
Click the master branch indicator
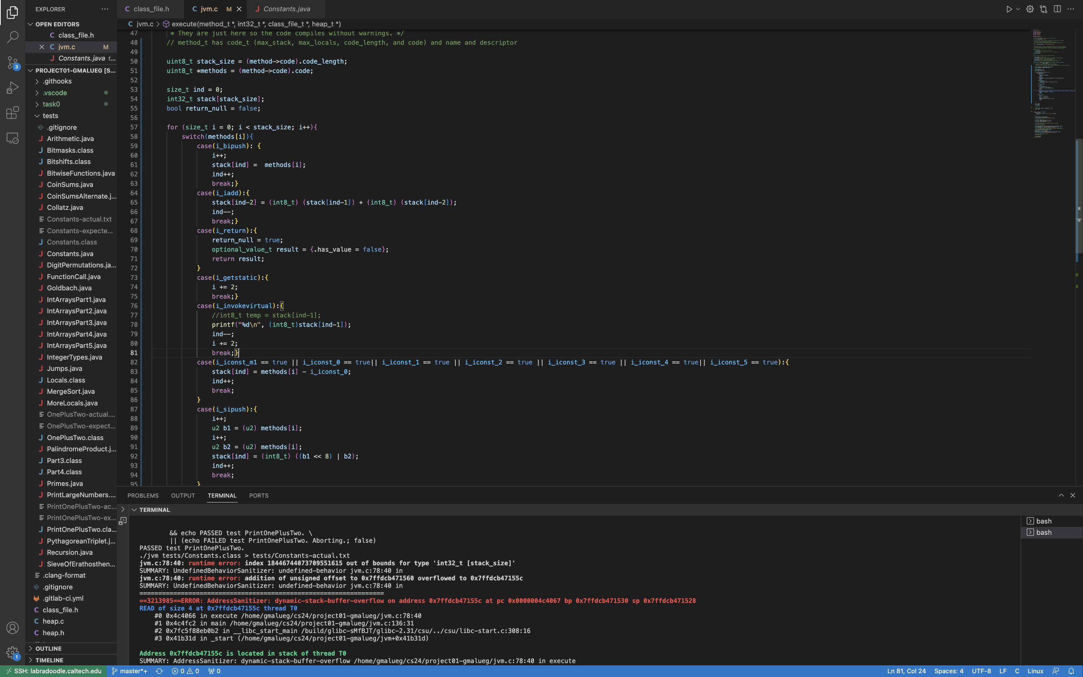[x=129, y=671]
